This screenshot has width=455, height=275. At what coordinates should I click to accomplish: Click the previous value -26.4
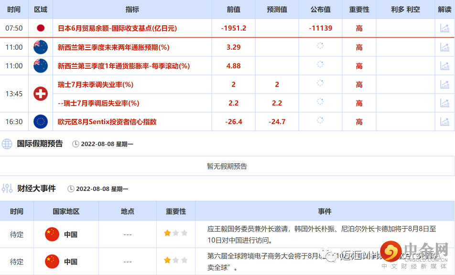click(x=234, y=122)
